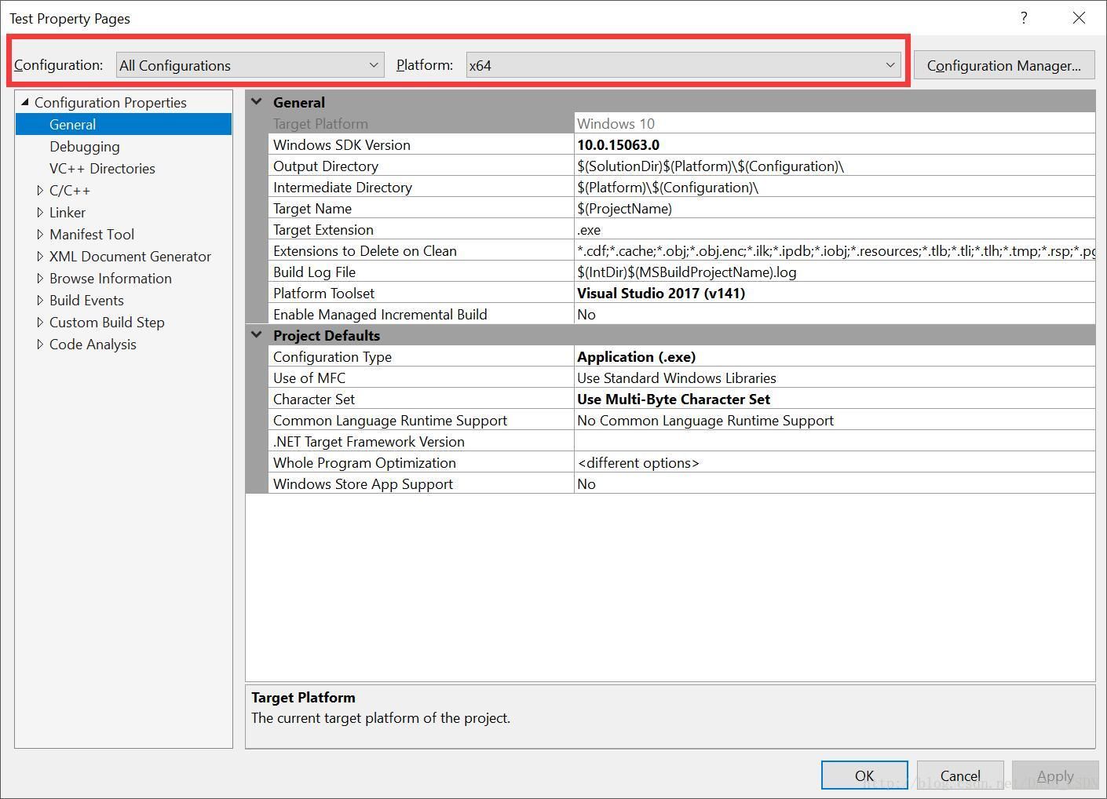Open the Platform x64 dropdown

[683, 65]
